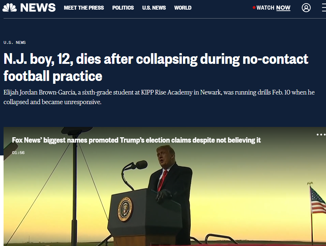Screen dimensions: 326x246
Task: Open the video three-dots options menu
Action: [321, 134]
